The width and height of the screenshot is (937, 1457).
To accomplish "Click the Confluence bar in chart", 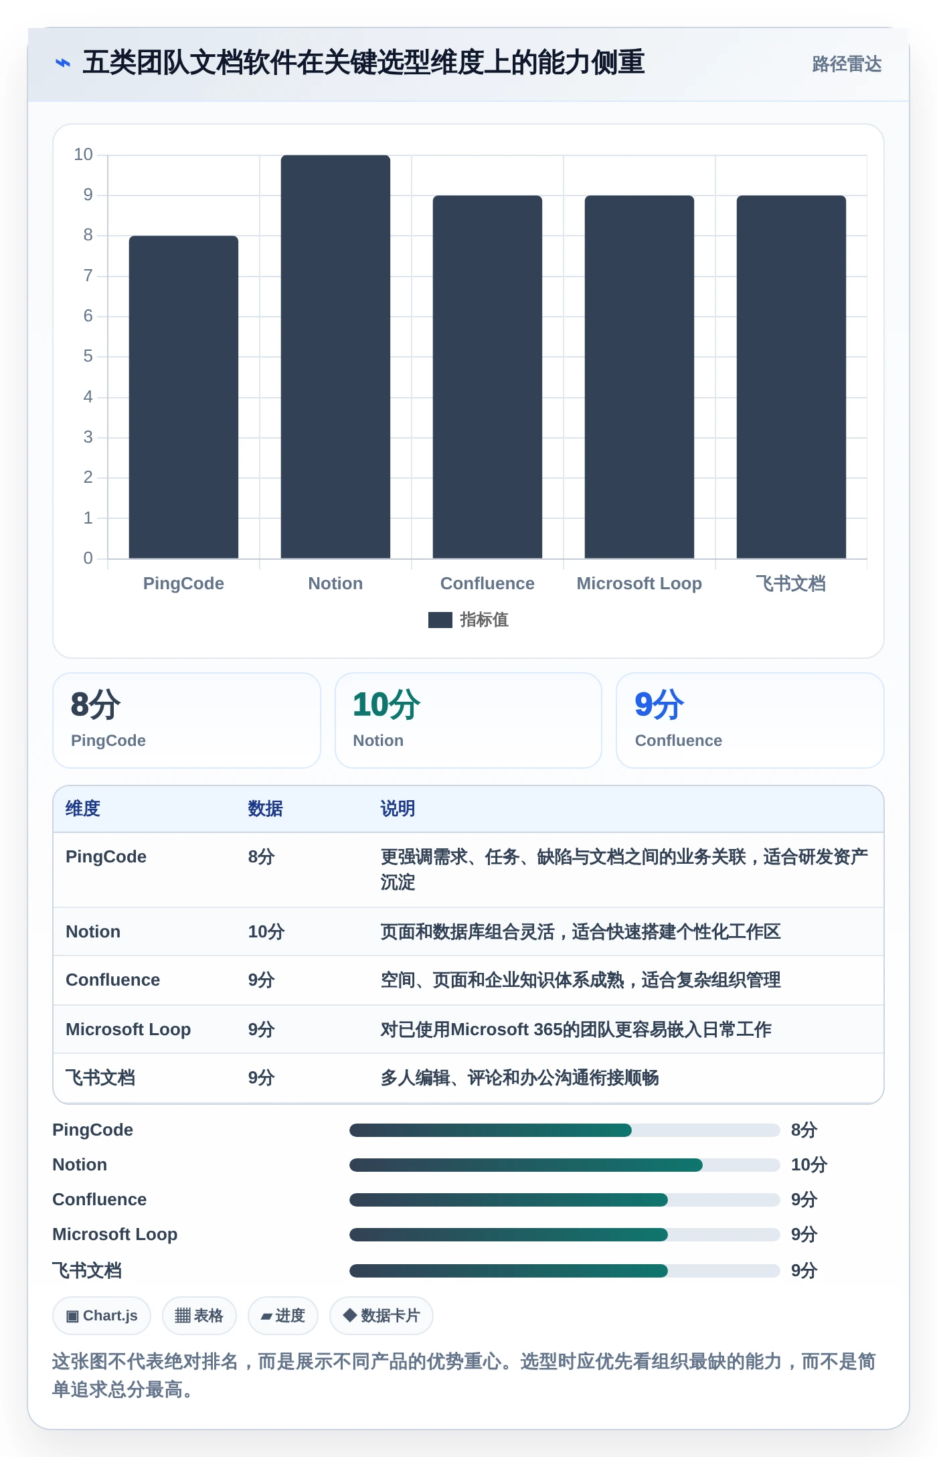I will tap(487, 377).
